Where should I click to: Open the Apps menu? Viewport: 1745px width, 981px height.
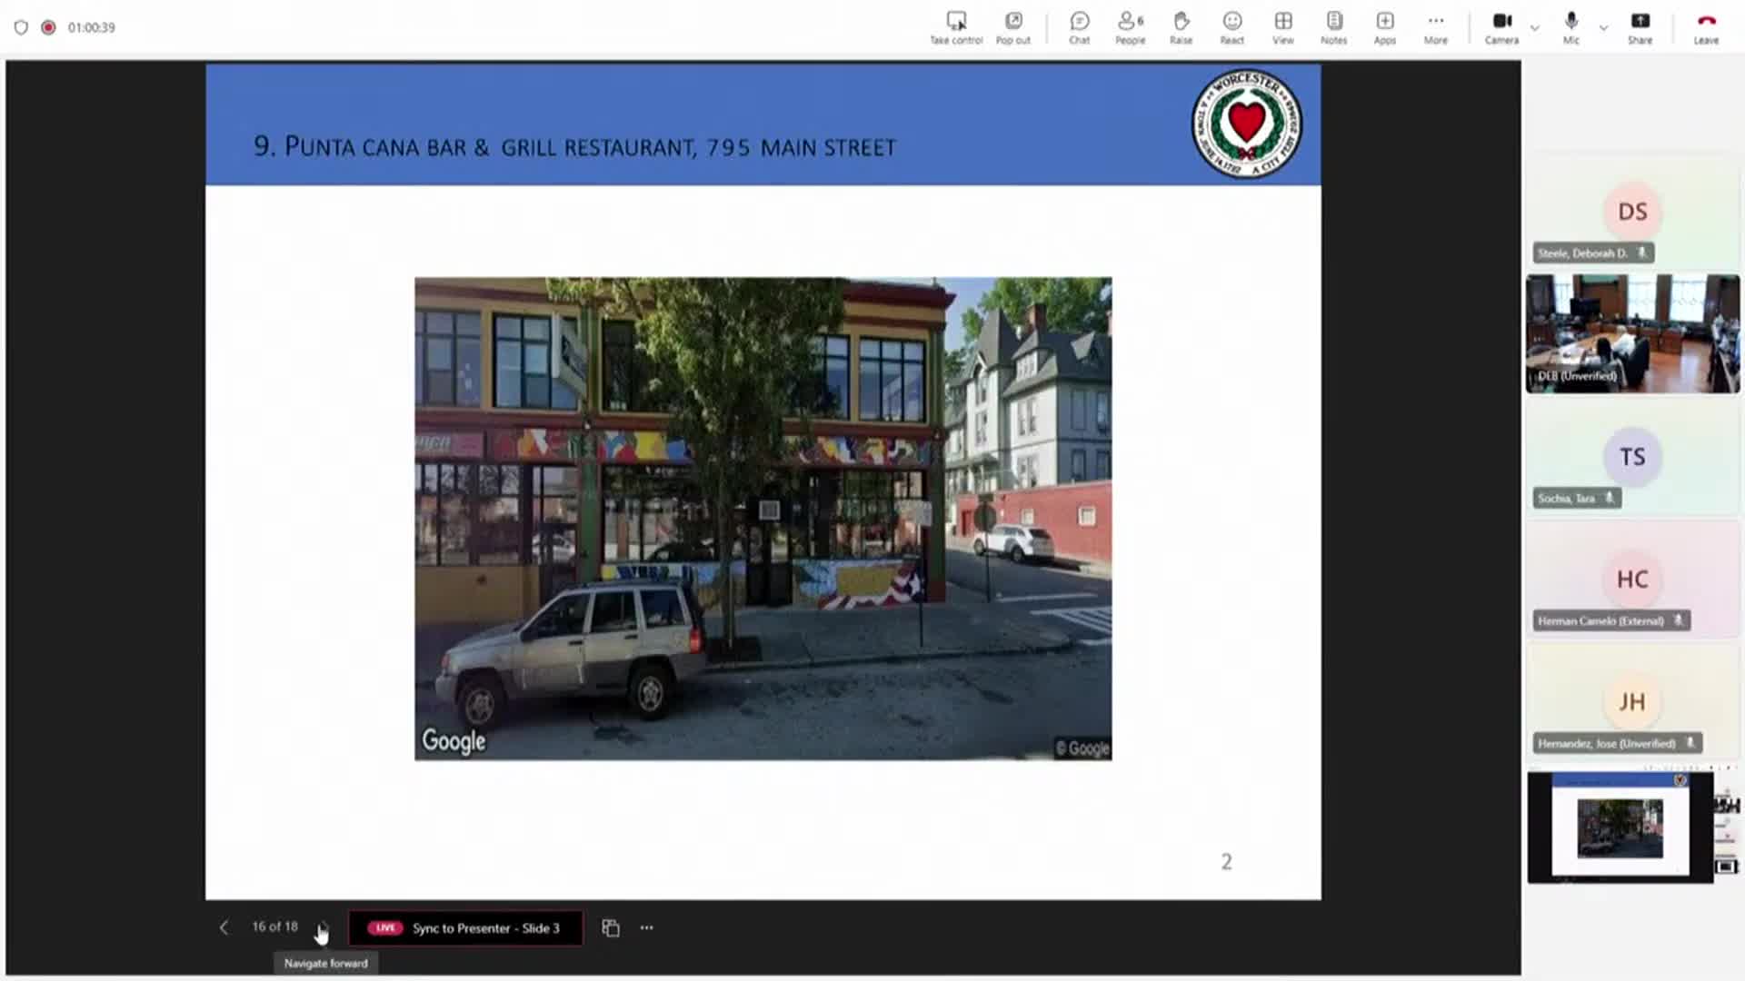pyautogui.click(x=1384, y=26)
